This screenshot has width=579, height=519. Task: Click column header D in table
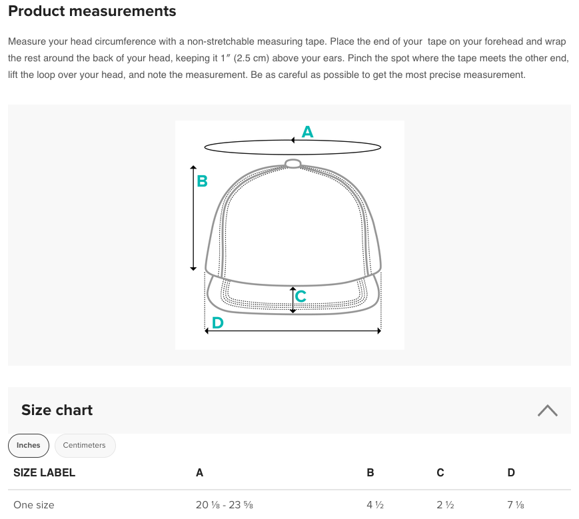(511, 472)
